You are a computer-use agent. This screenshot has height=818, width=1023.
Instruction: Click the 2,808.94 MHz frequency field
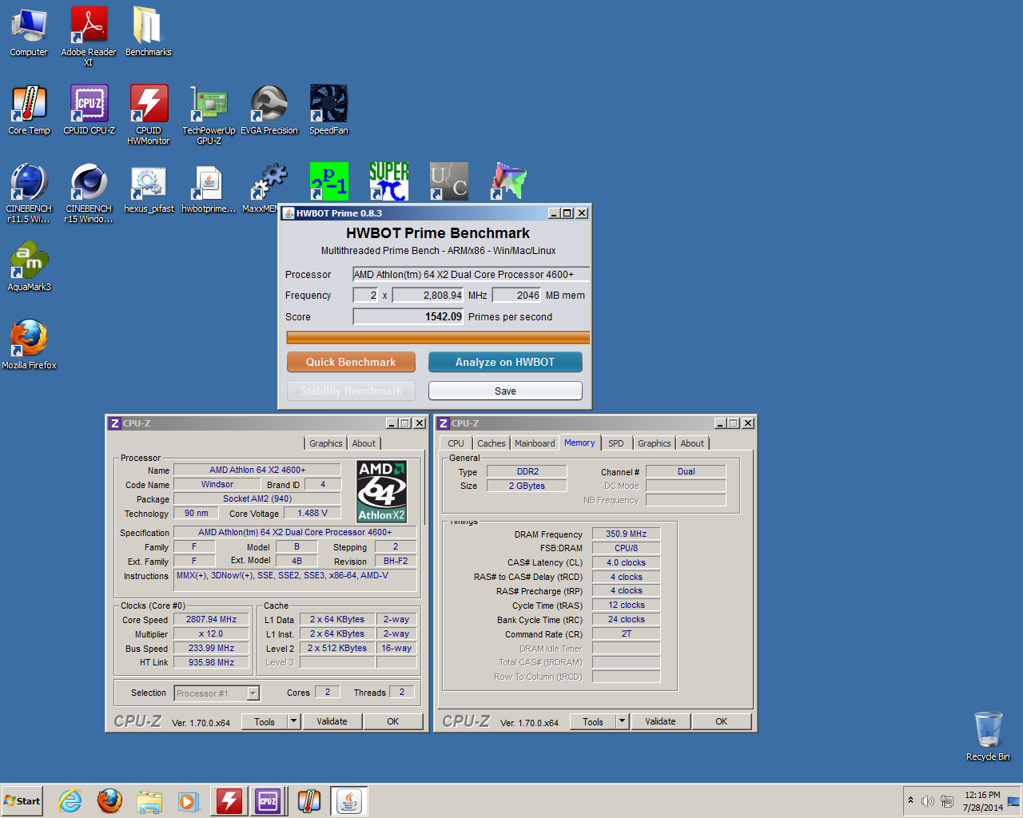point(428,295)
